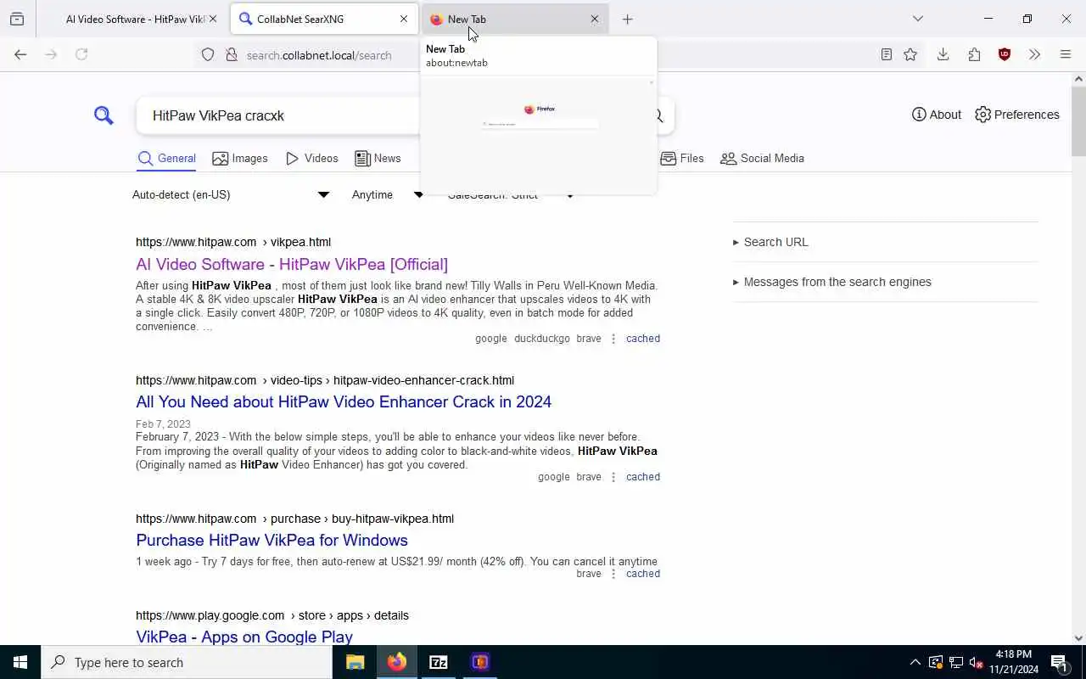Image resolution: width=1086 pixels, height=679 pixels.
Task: Open Windows Start menu
Action: 20,662
